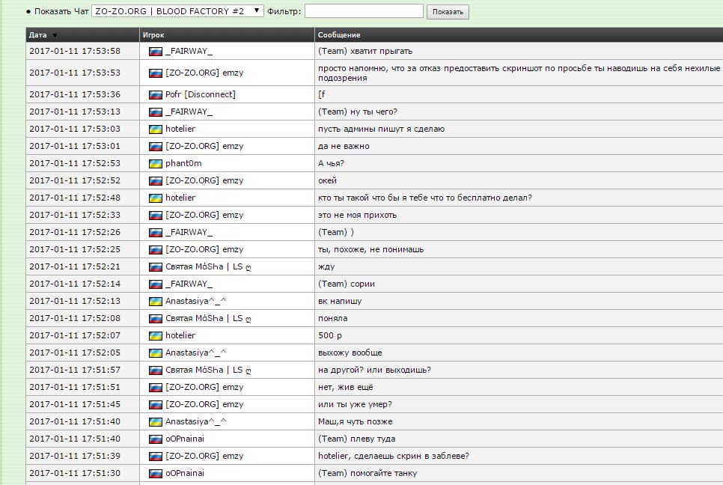This screenshot has width=723, height=485.
Task: Click into the Фильтр text field
Action: (x=364, y=11)
